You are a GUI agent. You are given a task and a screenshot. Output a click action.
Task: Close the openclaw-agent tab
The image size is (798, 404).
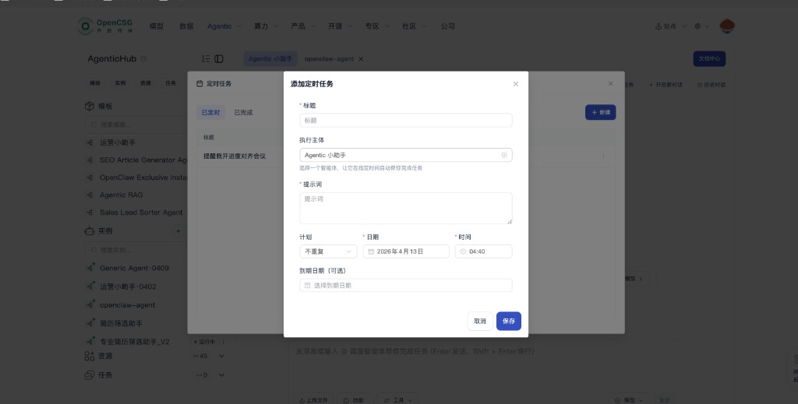pyautogui.click(x=361, y=59)
